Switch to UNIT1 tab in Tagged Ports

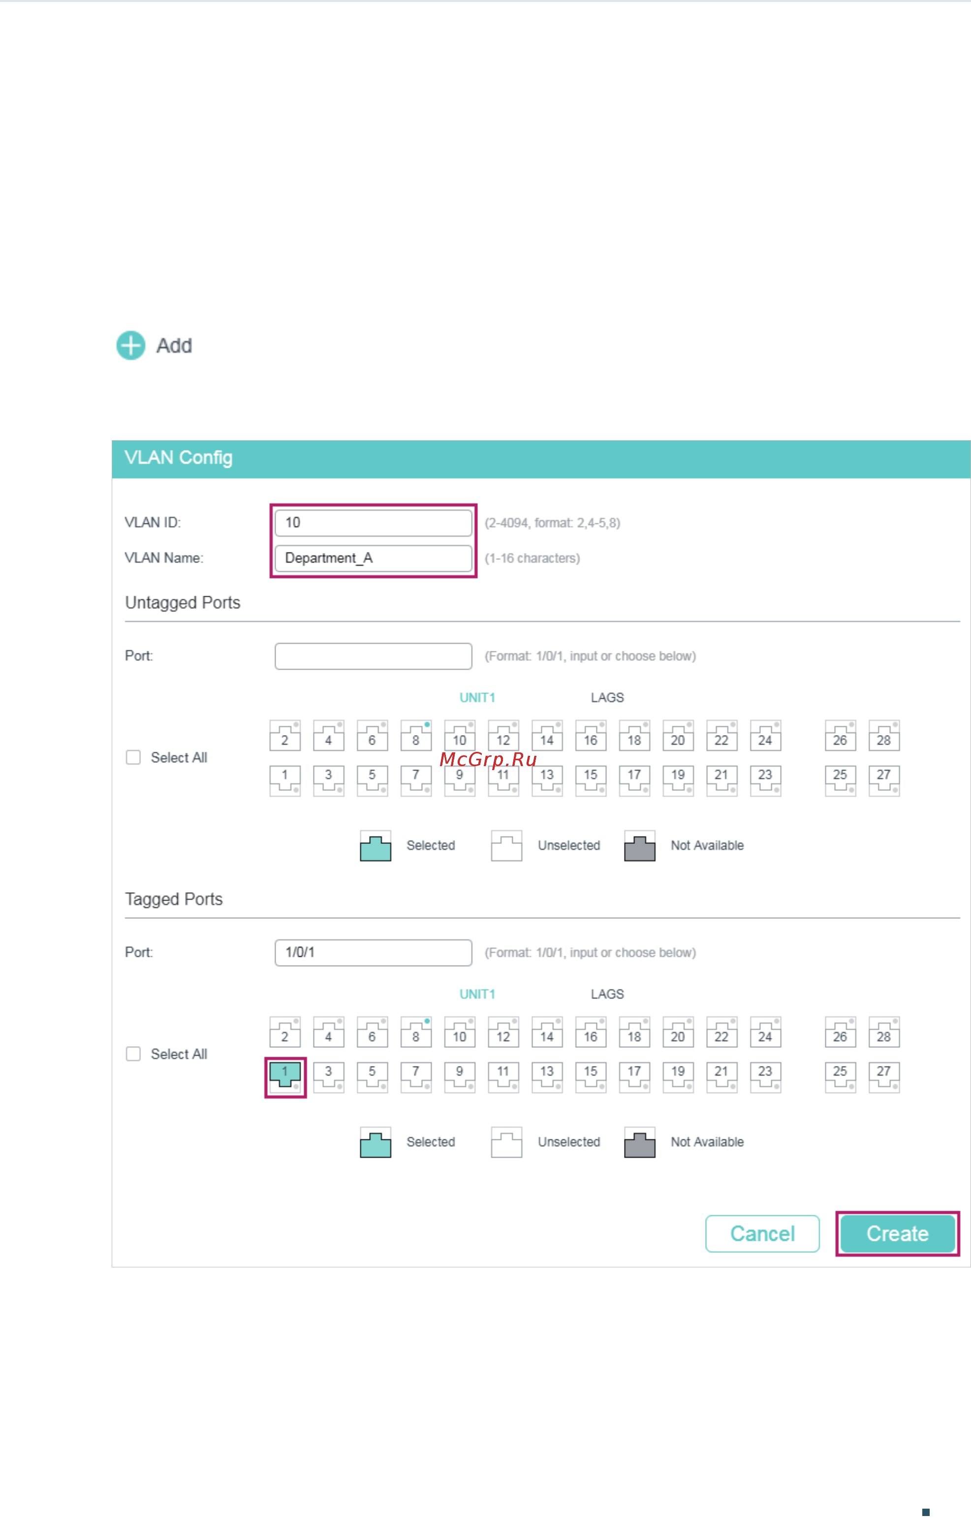477,995
